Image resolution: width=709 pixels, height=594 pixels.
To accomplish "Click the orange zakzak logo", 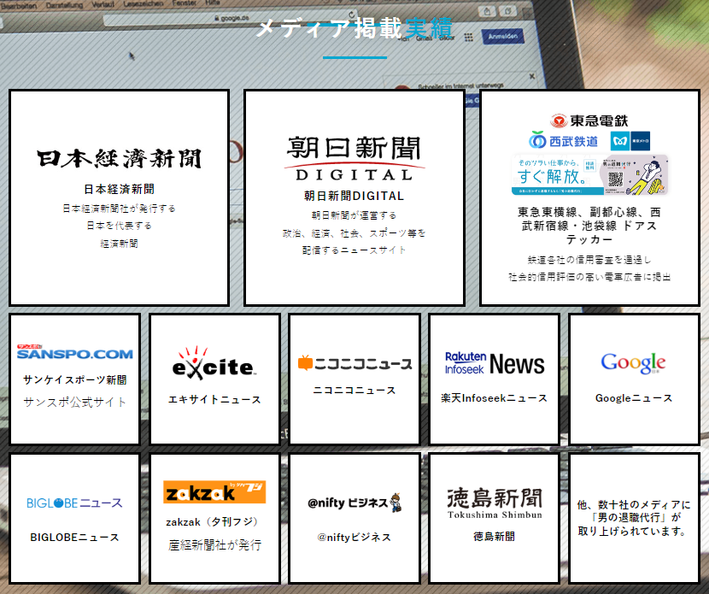I will point(214,491).
